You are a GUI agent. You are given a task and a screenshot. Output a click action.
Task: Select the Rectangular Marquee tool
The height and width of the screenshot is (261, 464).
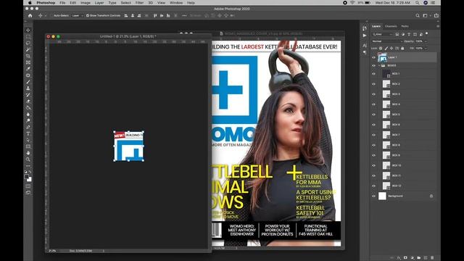click(28, 37)
